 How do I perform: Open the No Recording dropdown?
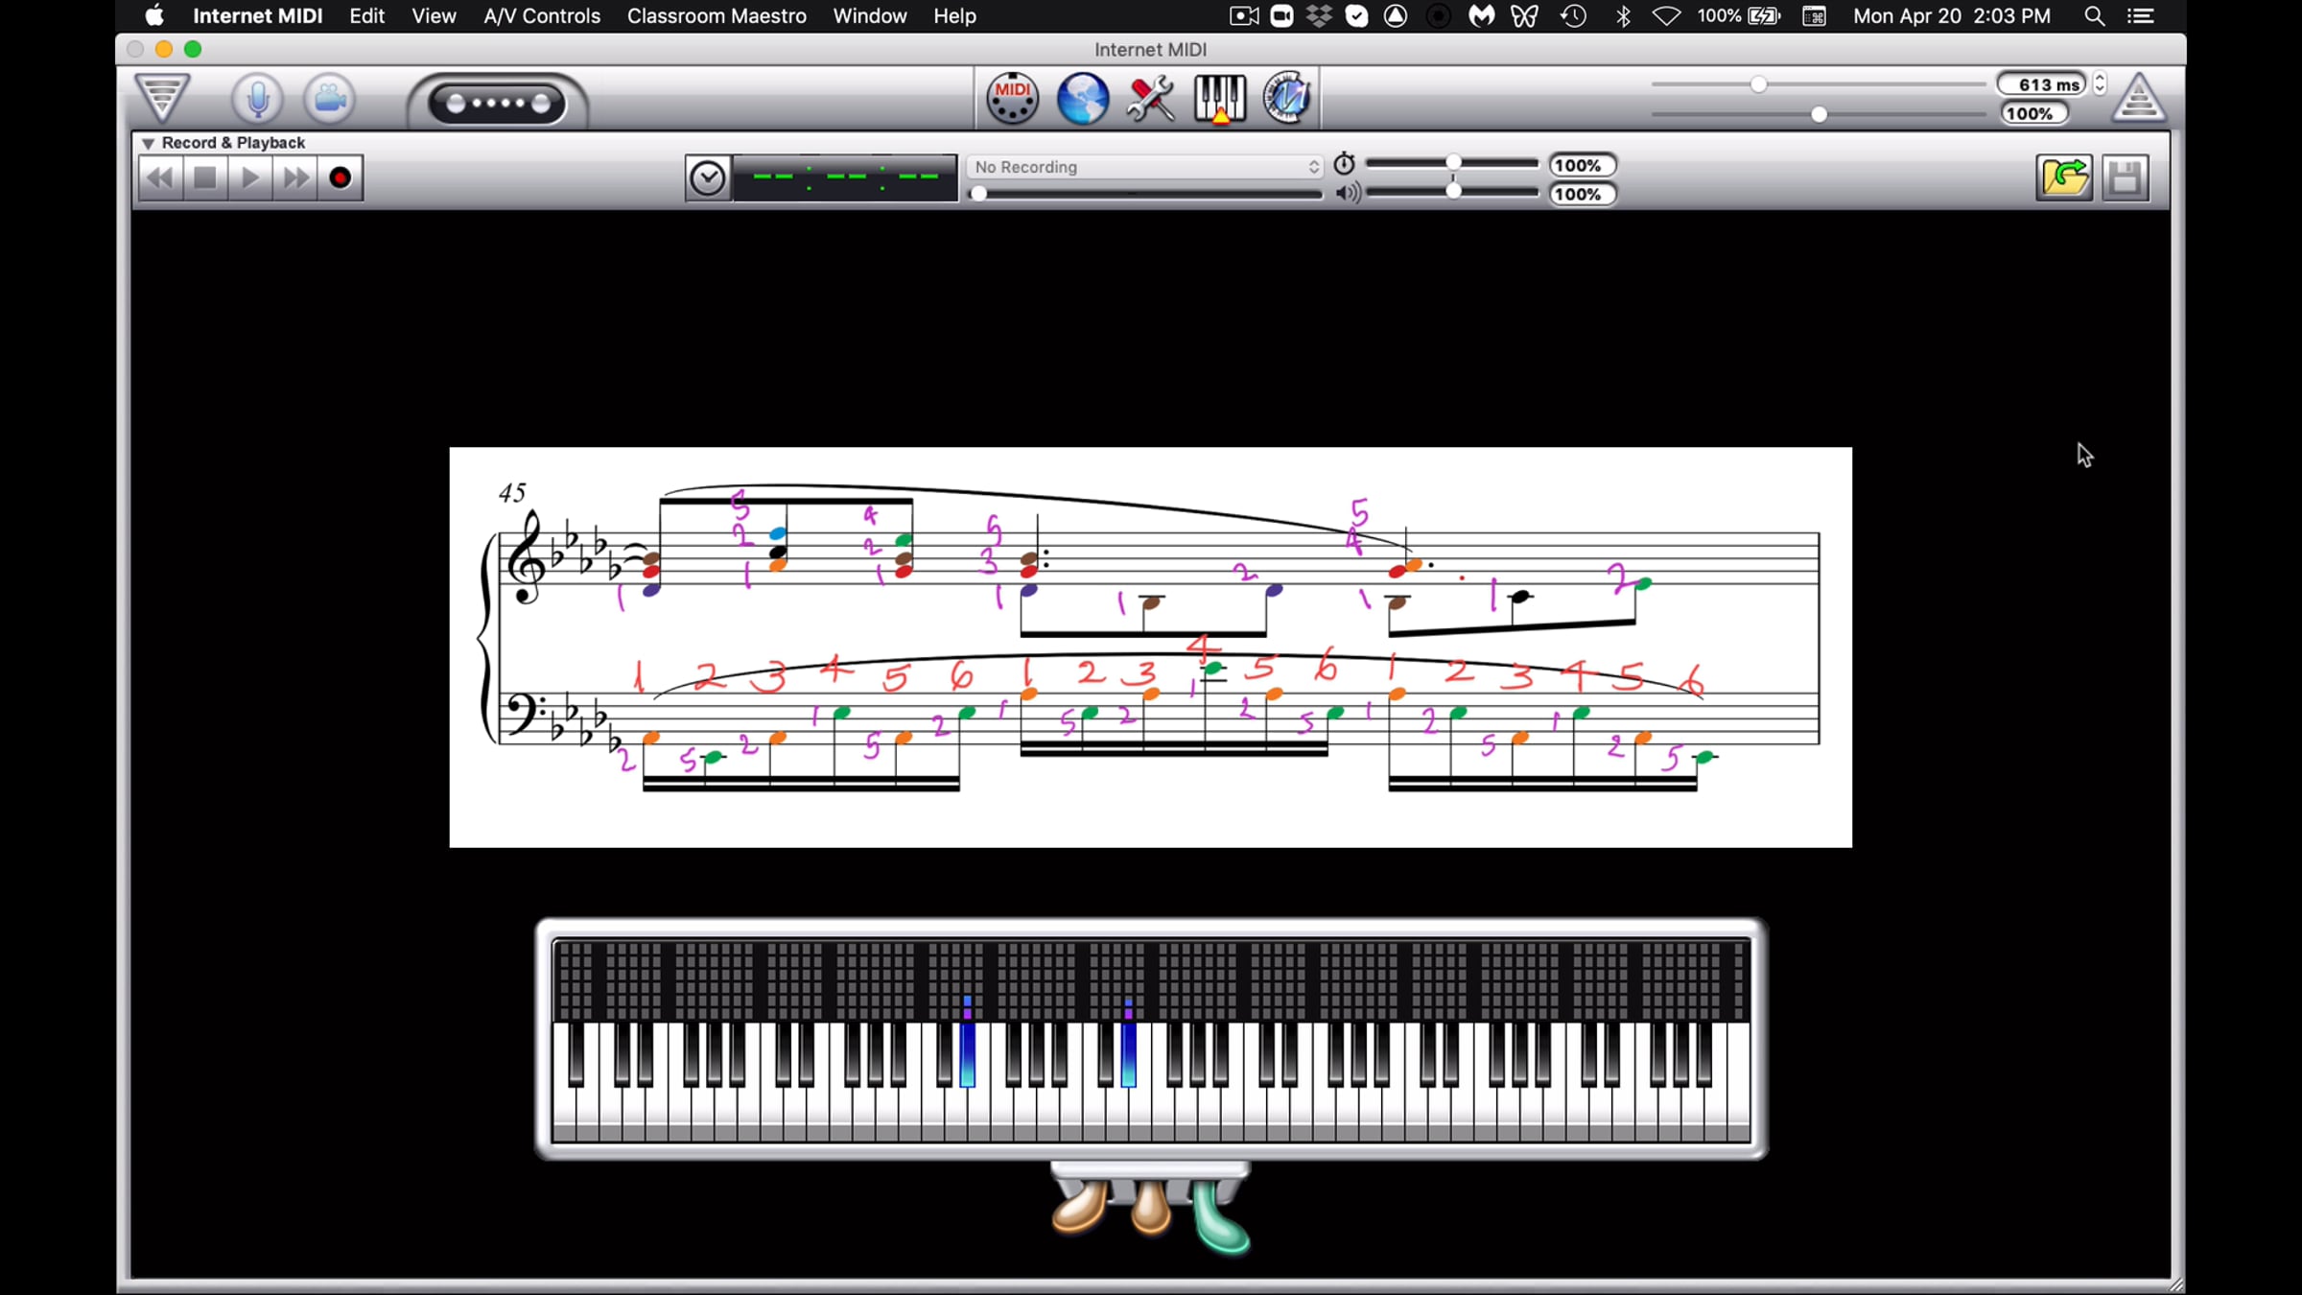tap(1145, 167)
